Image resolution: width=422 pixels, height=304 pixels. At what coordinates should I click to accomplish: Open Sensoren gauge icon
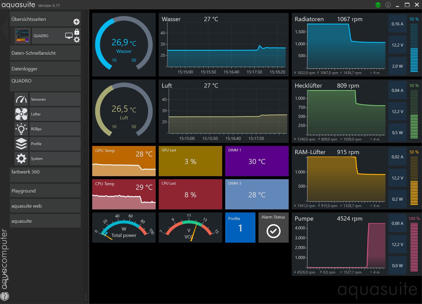tap(21, 99)
